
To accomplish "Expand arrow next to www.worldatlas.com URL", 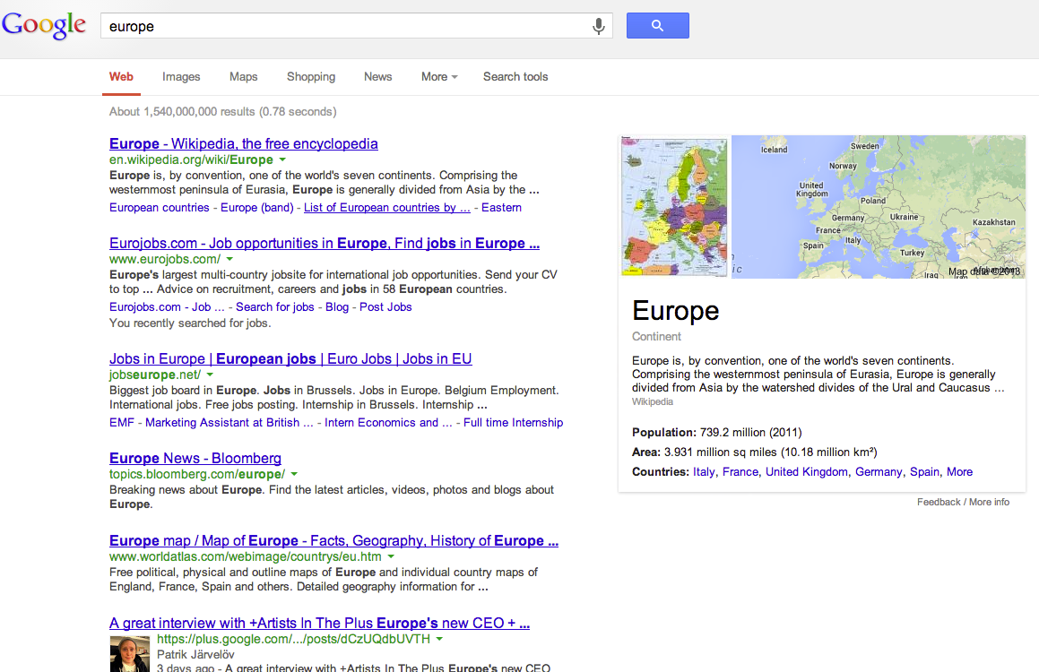I will point(391,556).
